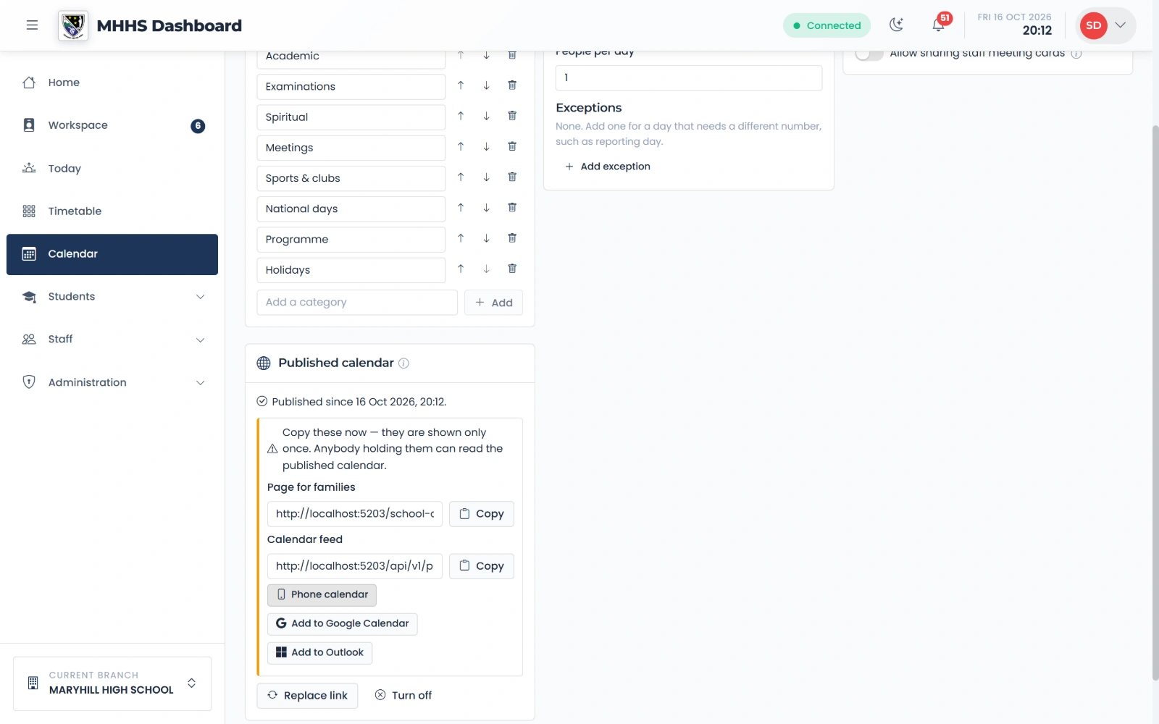Turn off the published calendar

coord(403,696)
